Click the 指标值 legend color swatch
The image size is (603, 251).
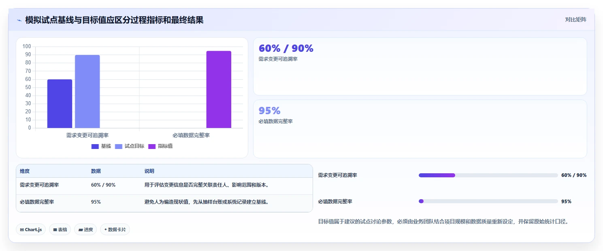click(x=152, y=146)
